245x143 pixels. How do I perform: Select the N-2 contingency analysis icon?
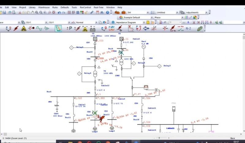[189, 28]
